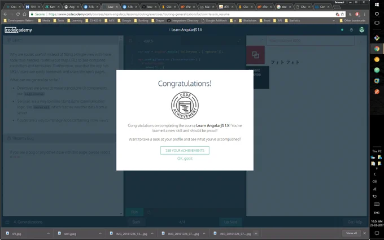The width and height of the screenshot is (384, 240).
Task: Open the Development Reference bookmarks folder
Action: click(19, 20)
